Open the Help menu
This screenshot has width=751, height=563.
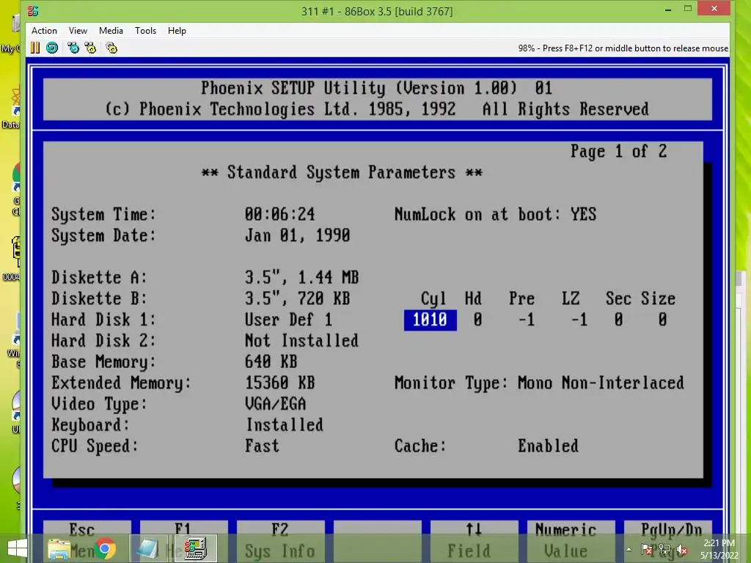point(177,31)
